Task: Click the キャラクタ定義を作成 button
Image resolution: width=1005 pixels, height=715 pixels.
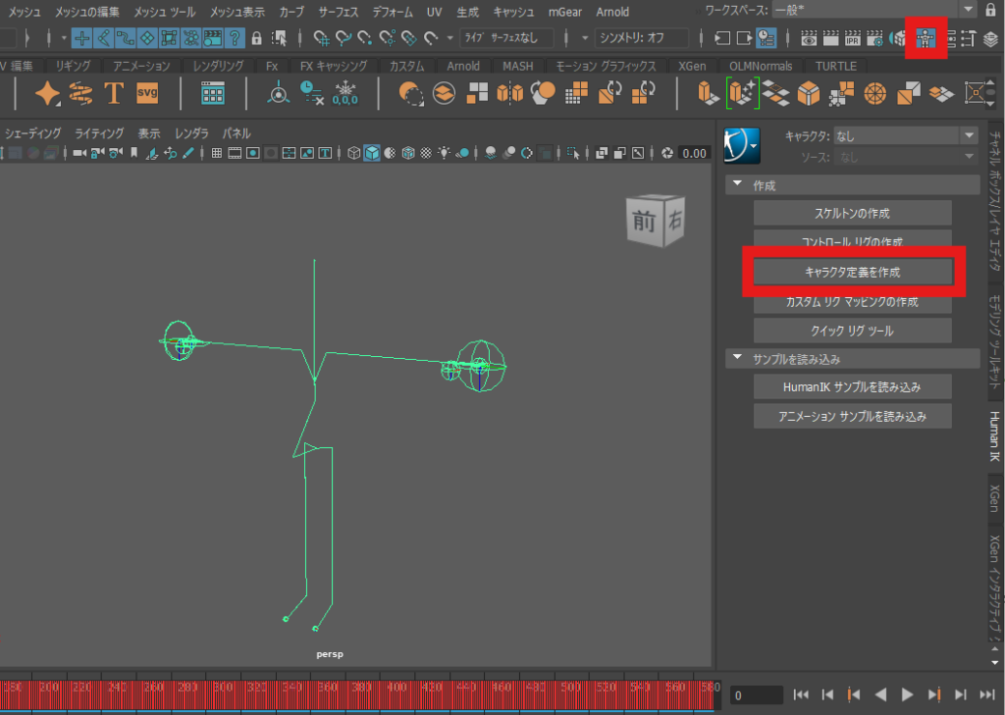Action: pos(852,271)
